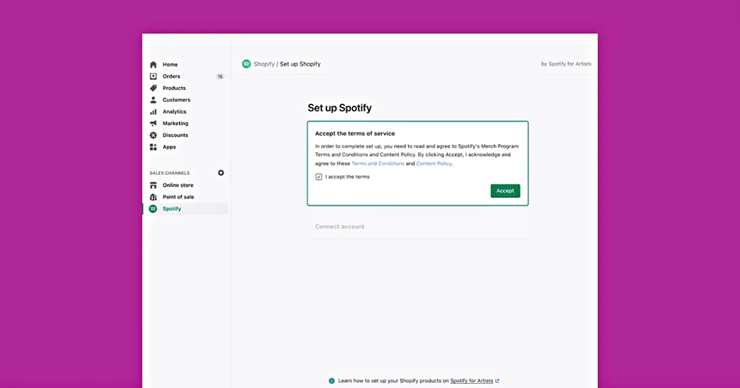Viewport: 740px width, 388px height.
Task: Select the Discounts badge icon
Action: 154,135
